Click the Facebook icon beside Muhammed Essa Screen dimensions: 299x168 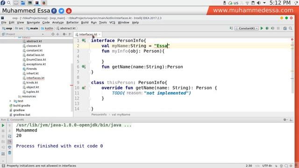point(54,11)
